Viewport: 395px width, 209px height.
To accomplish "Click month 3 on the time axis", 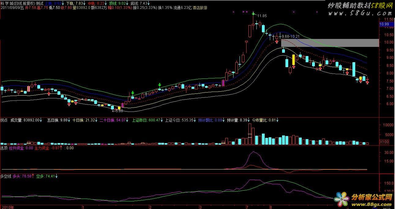I will click(200, 207).
